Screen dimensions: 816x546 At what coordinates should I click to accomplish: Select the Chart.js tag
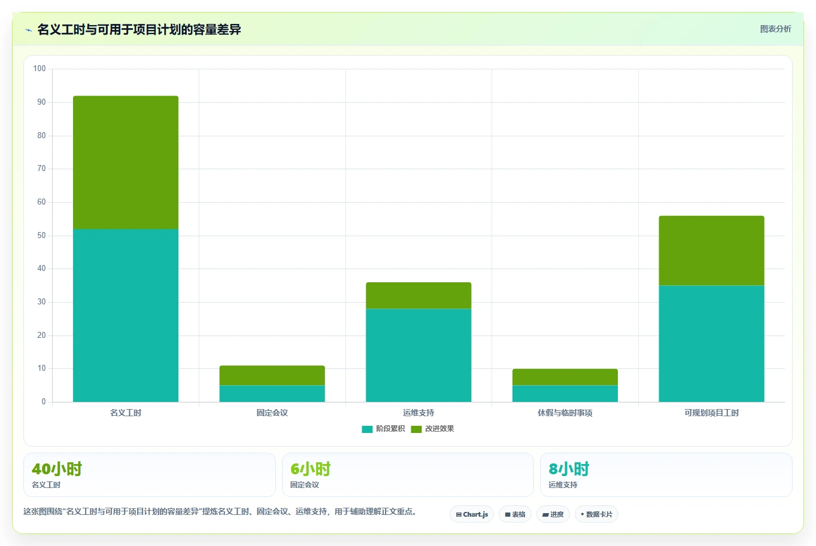tap(472, 514)
